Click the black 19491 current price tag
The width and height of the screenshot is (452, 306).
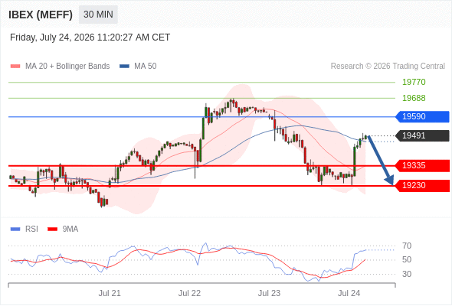(x=422, y=135)
